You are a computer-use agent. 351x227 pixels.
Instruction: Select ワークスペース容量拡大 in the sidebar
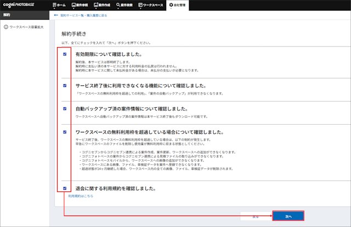tap(27, 26)
